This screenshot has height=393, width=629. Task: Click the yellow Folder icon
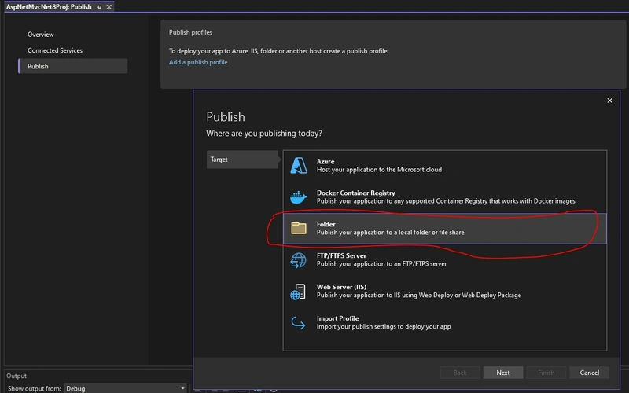coord(299,228)
